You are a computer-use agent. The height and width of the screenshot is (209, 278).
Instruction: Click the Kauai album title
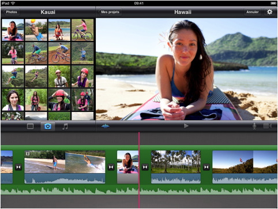point(48,12)
